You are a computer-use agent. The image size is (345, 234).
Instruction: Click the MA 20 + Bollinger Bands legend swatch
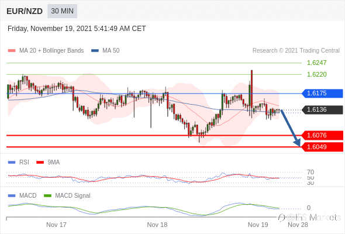tap(12, 51)
